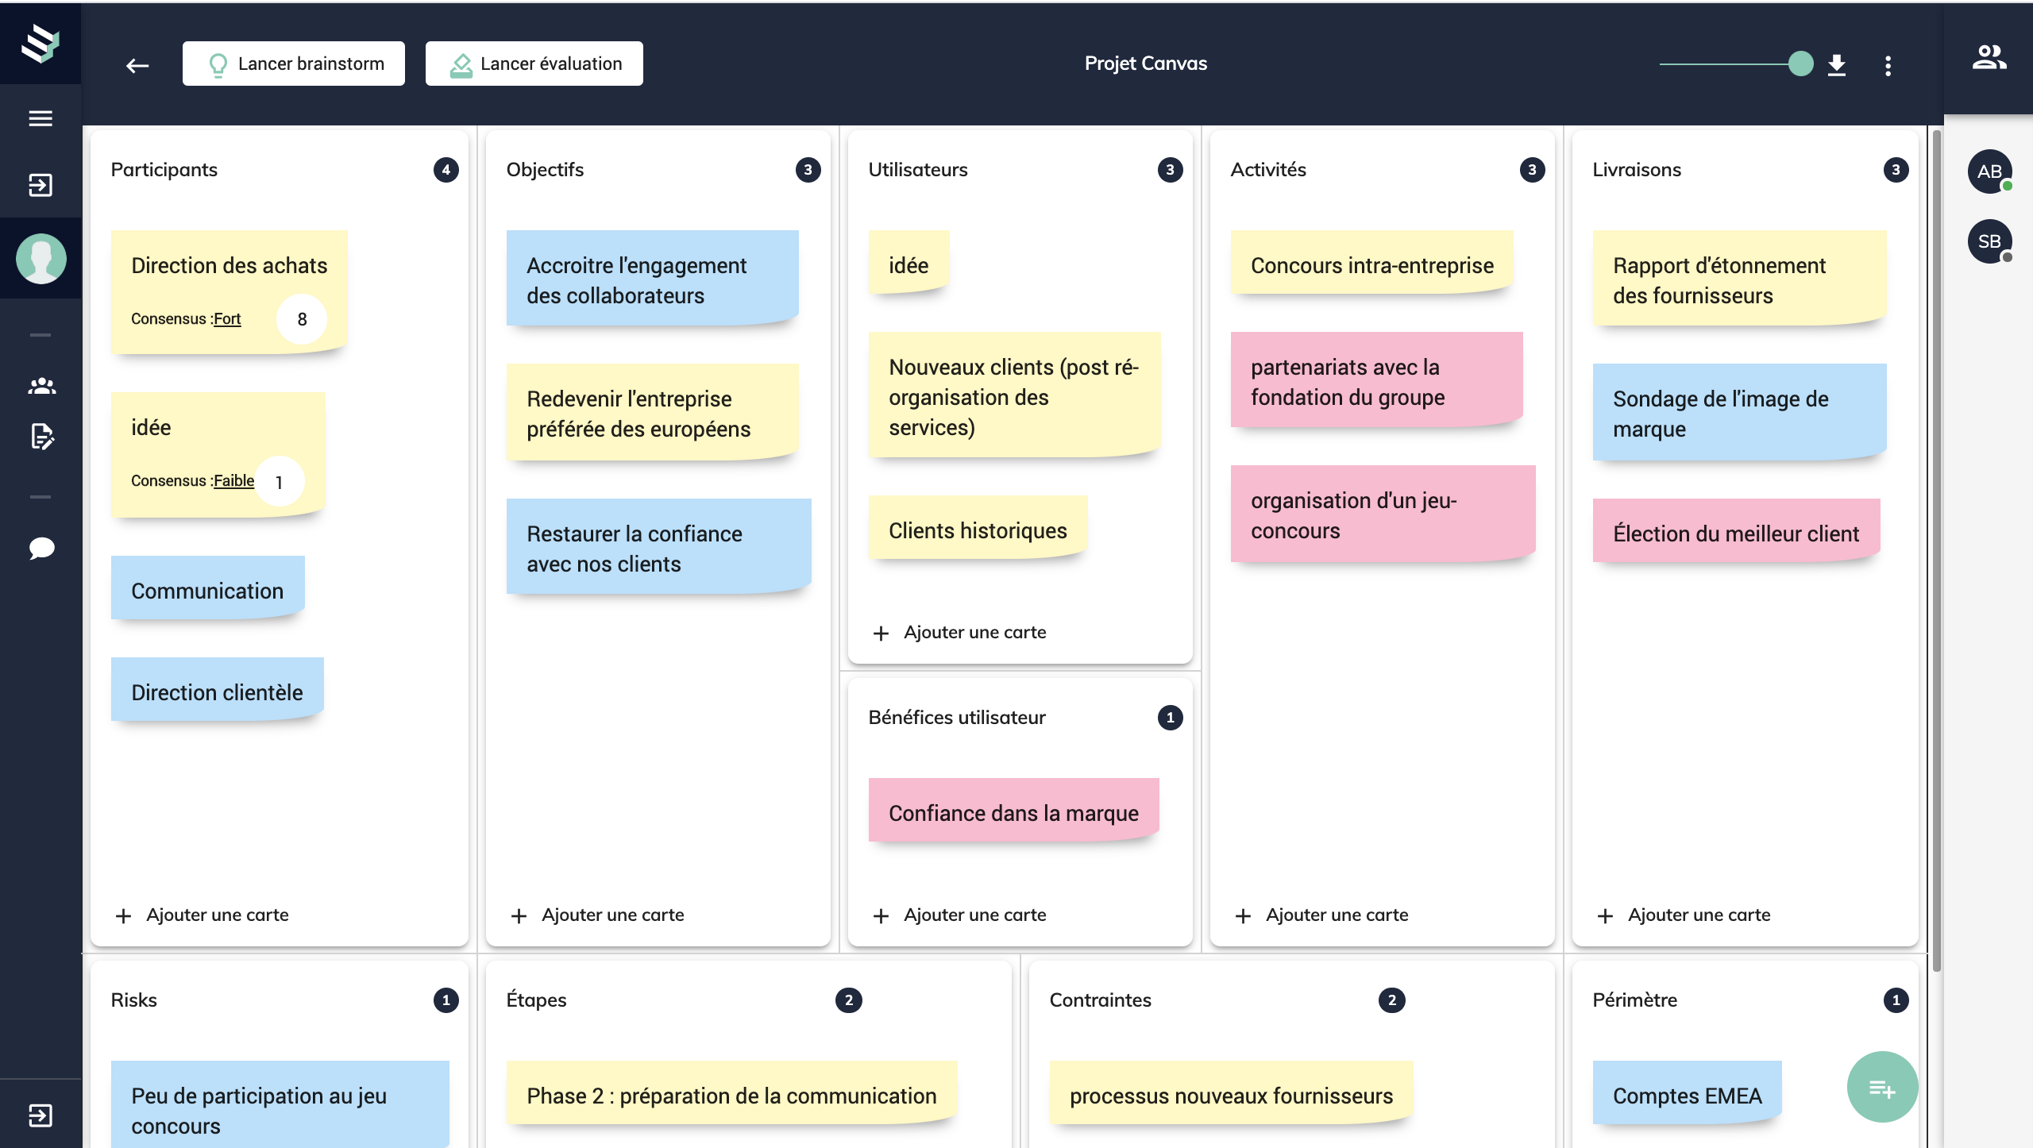Click the green floating add-list button
The image size is (2033, 1148).
1882,1087
